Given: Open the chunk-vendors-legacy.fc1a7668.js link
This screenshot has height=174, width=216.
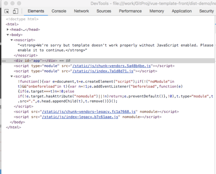Looking at the screenshot, I should click(x=89, y=112).
